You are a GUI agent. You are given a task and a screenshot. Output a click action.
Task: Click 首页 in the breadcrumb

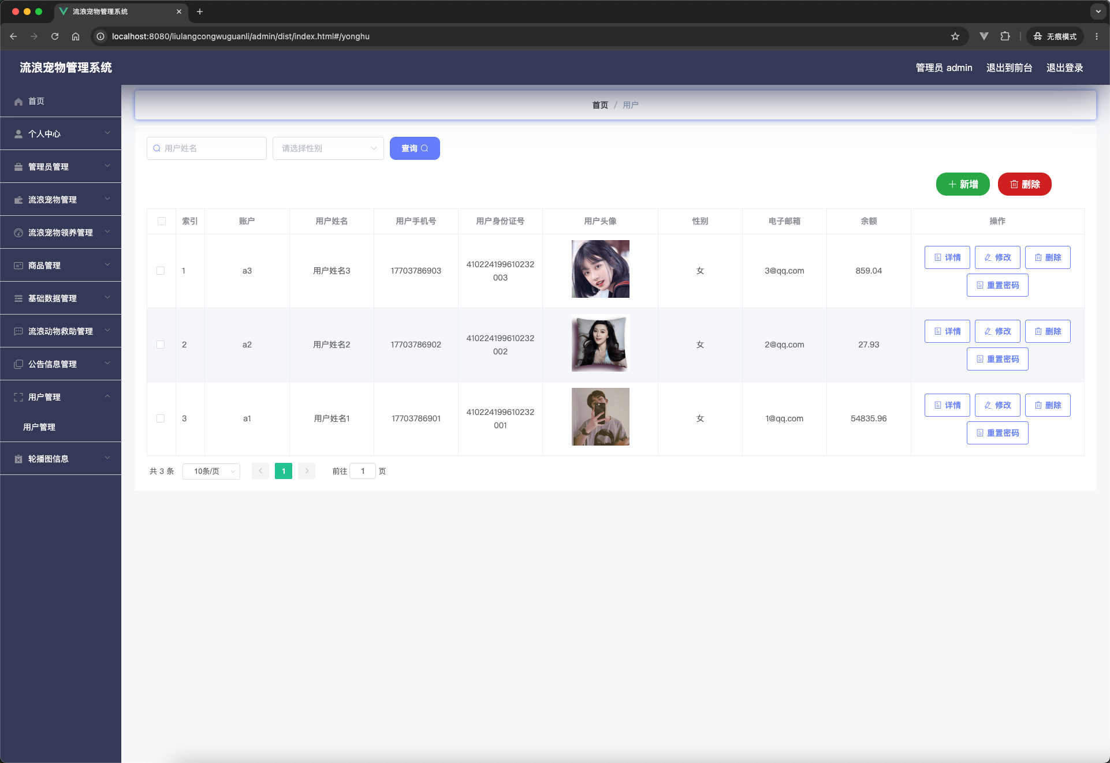tap(600, 105)
